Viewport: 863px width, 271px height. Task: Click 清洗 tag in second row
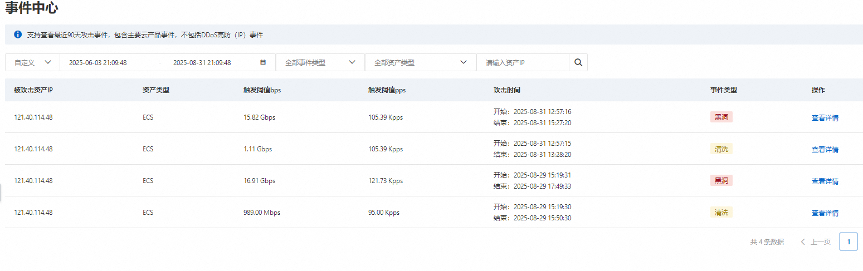coord(721,149)
